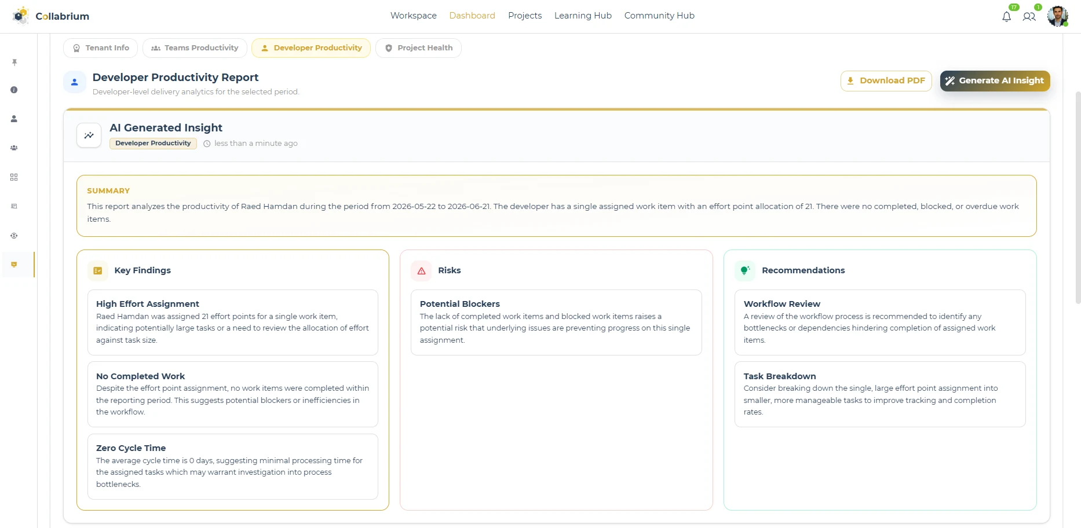Select the Developer Productivity tab
1081x528 pixels.
[x=311, y=48]
